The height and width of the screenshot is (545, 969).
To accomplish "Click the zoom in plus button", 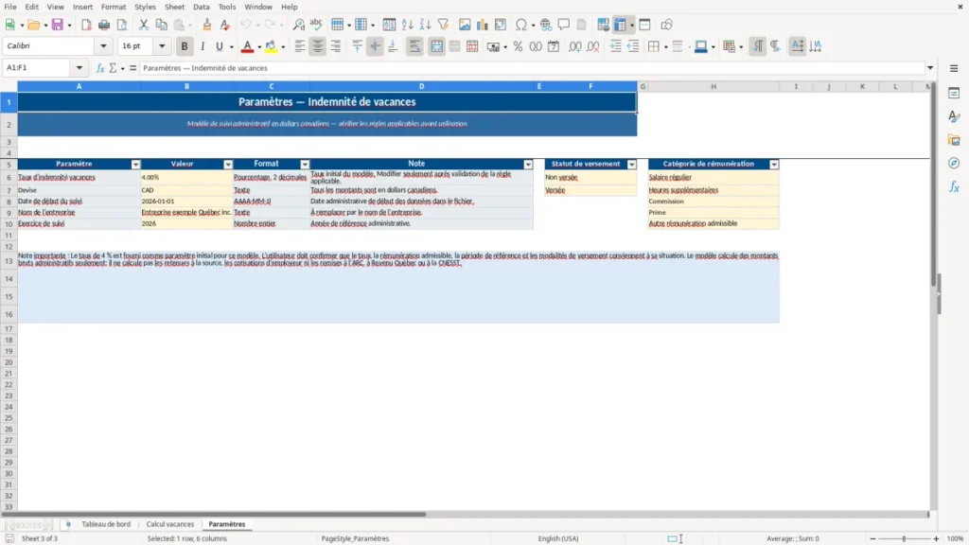I will 936,538.
